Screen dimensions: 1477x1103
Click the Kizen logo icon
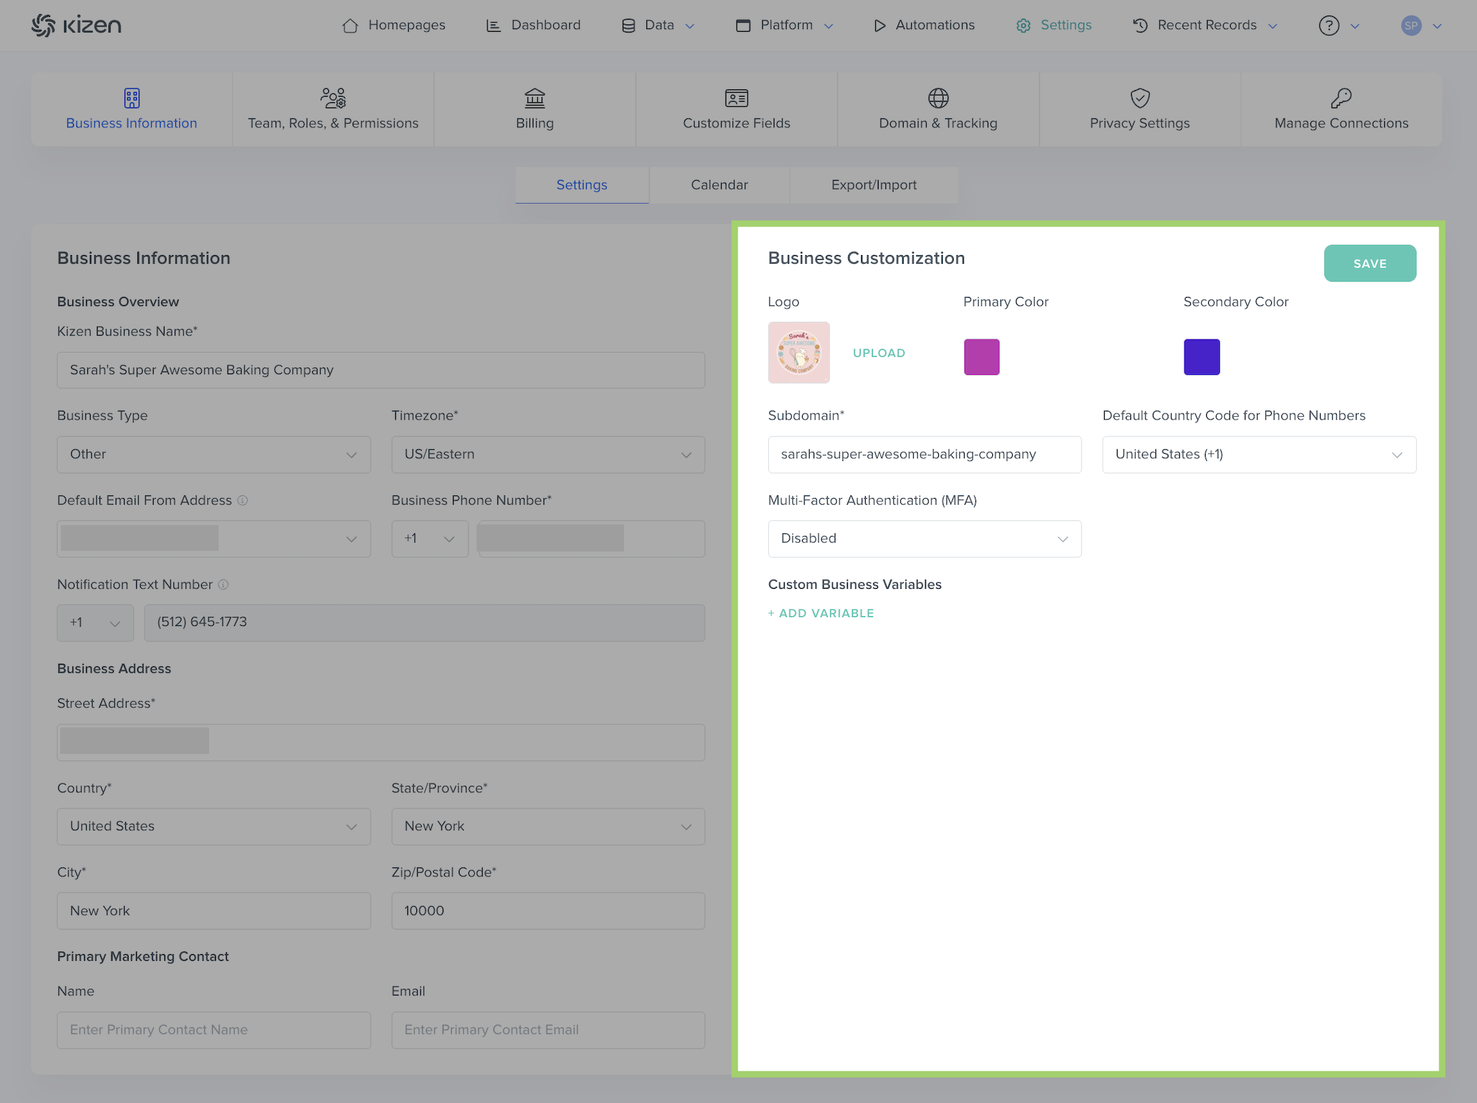(x=44, y=26)
